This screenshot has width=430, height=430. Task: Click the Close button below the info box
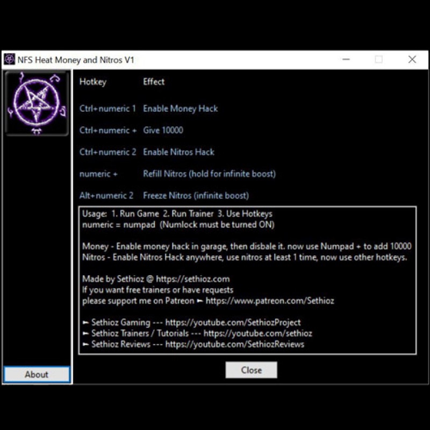coord(251,370)
